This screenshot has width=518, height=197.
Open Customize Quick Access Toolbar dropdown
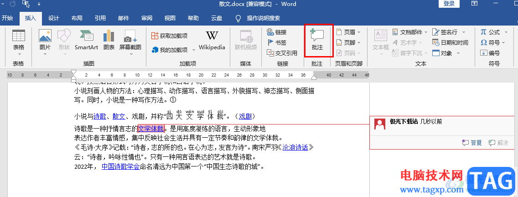[39, 4]
